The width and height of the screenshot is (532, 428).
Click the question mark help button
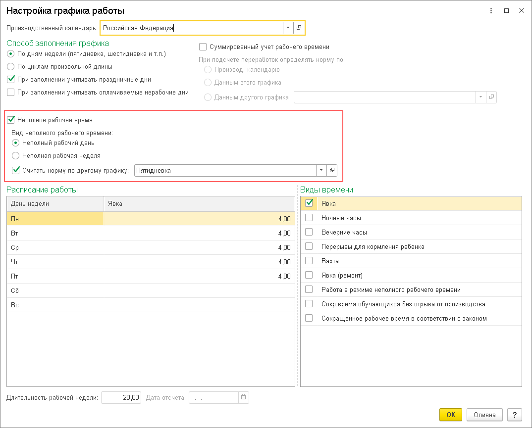pyautogui.click(x=515, y=415)
